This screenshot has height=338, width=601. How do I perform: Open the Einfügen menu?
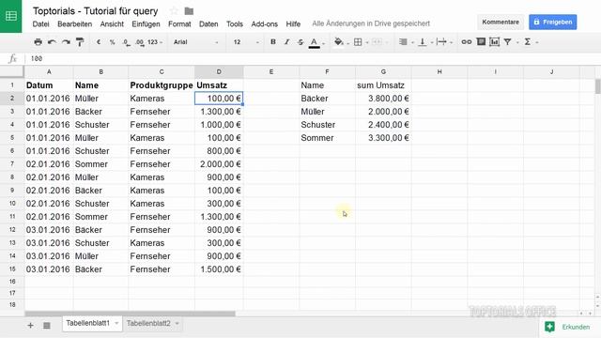click(x=146, y=23)
